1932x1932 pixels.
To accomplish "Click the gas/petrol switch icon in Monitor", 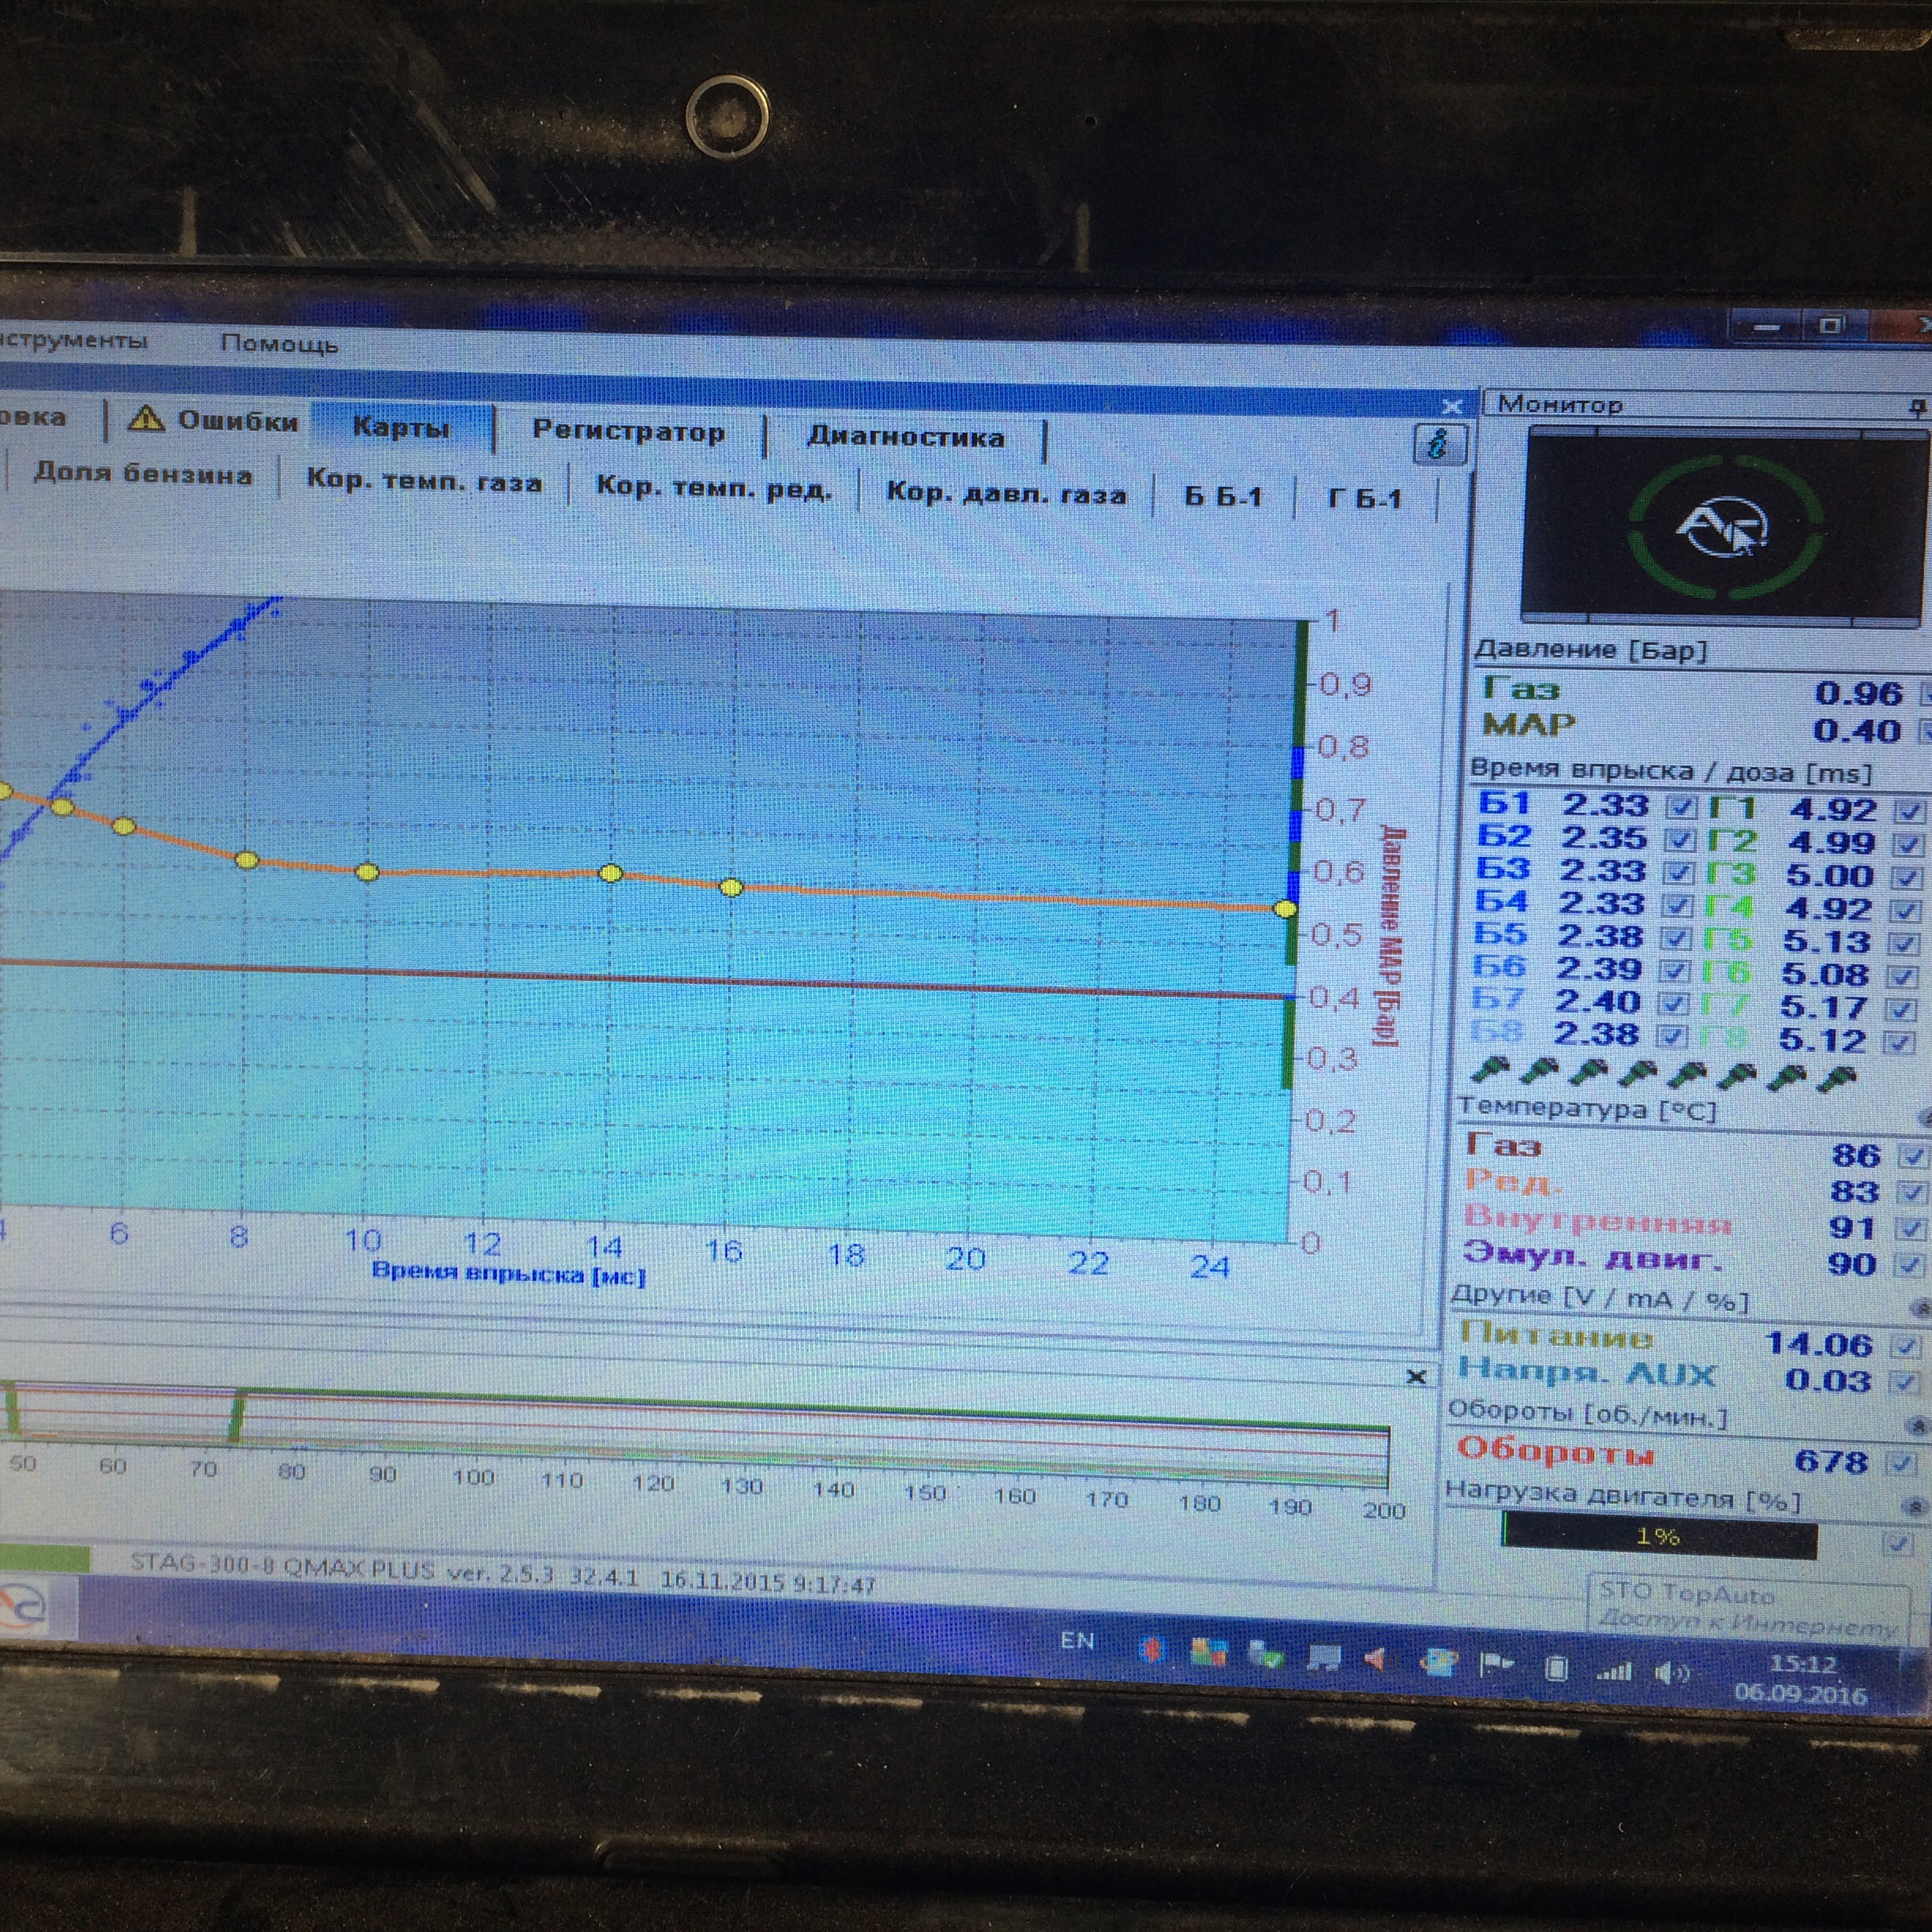I will click(1720, 528).
